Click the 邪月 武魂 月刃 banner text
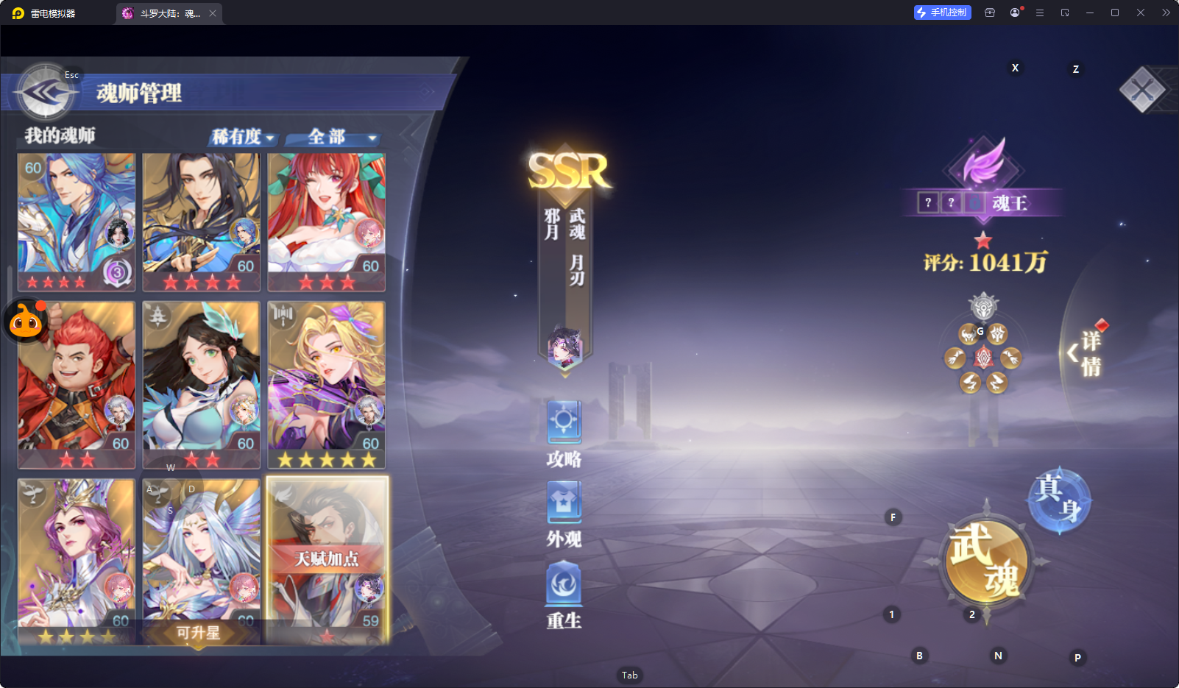1179x688 pixels. click(564, 246)
